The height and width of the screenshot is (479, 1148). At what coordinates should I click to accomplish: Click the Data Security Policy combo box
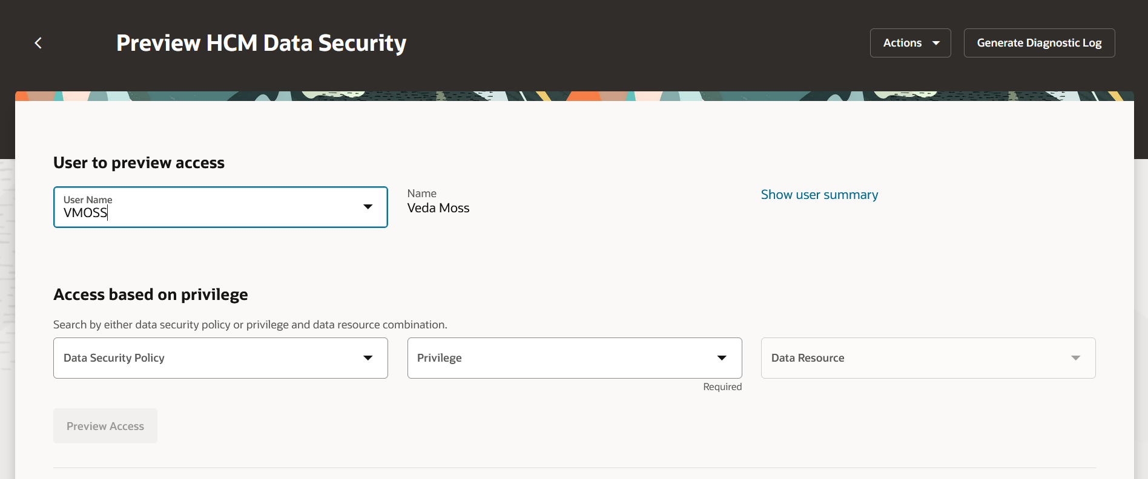point(206,358)
